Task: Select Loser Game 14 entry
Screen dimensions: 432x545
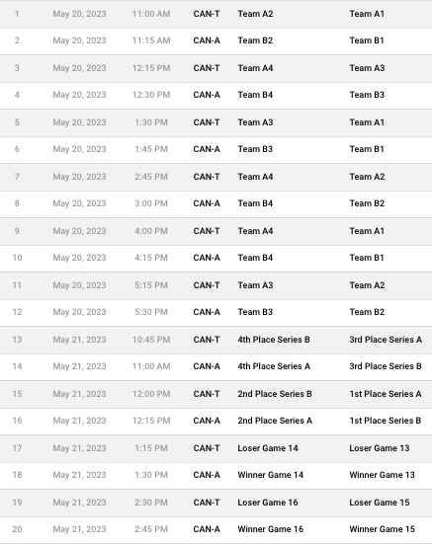Action: pos(268,448)
